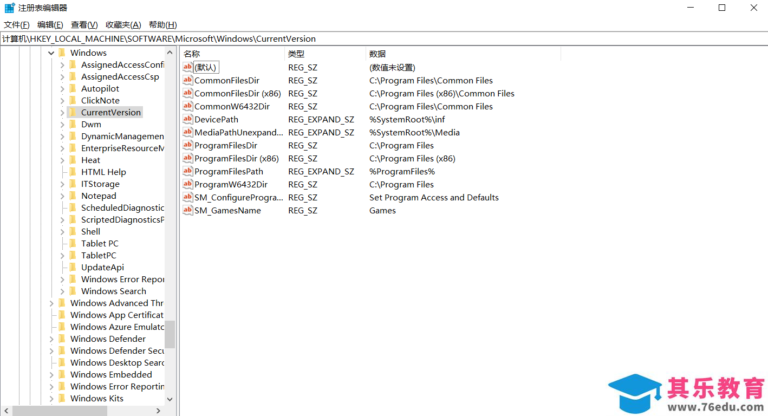The image size is (768, 416).
Task: Select the REG_EXPAND_SZ type of DevicePath
Action: [321, 119]
